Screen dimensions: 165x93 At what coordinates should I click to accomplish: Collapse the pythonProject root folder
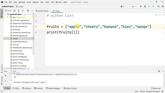[x=5, y=14]
